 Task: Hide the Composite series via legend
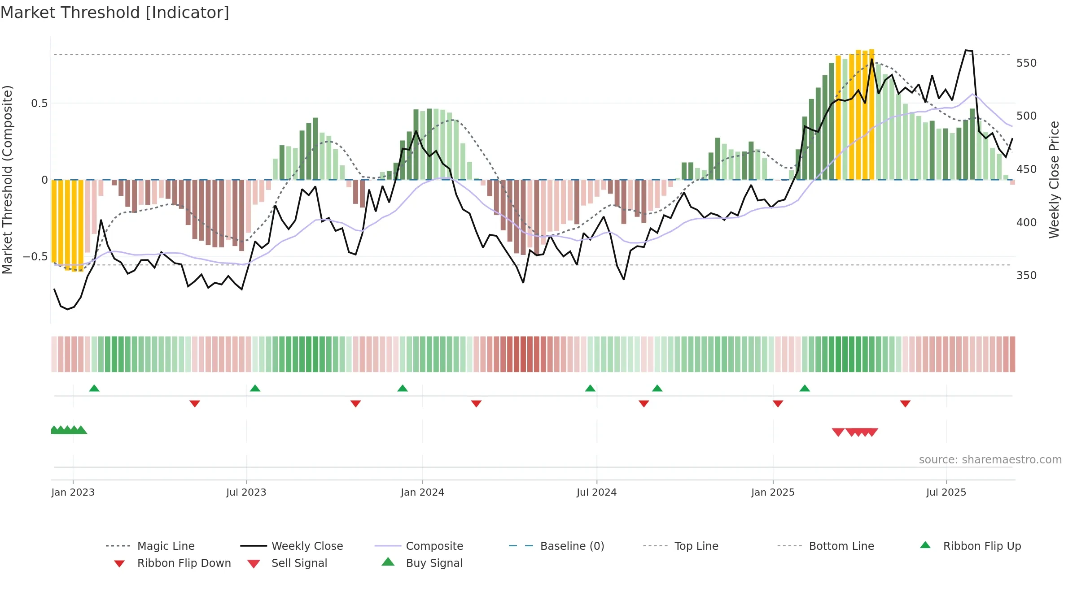pos(419,546)
